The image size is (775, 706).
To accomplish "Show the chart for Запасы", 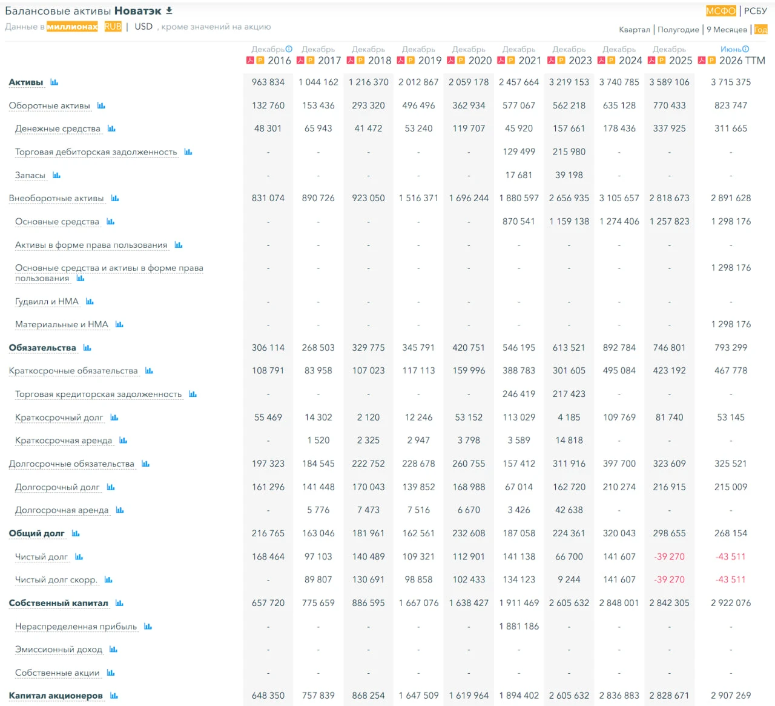I will point(57,175).
